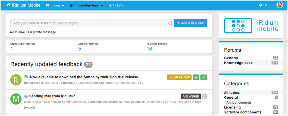Go to the Tickets menu item
Viewport: 288px width, 116px height.
[116, 5]
